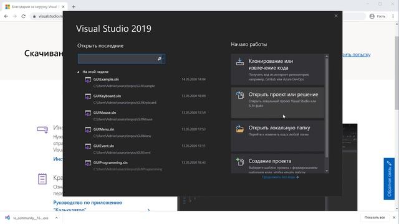Click the down arrow of the getting-started scrollbar
The height and width of the screenshot is (224, 399).
click(x=327, y=171)
